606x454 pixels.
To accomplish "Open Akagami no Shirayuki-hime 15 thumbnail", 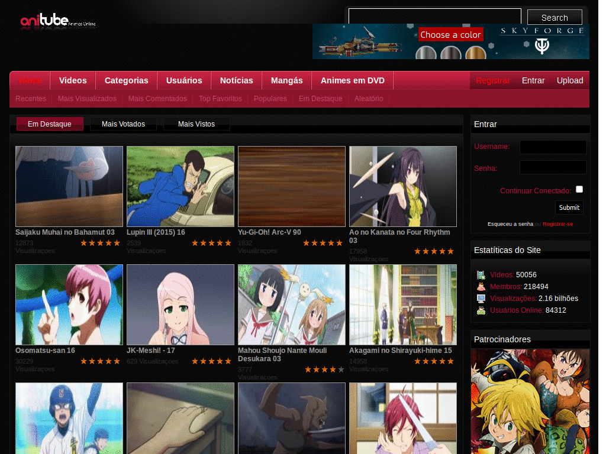I will click(403, 304).
